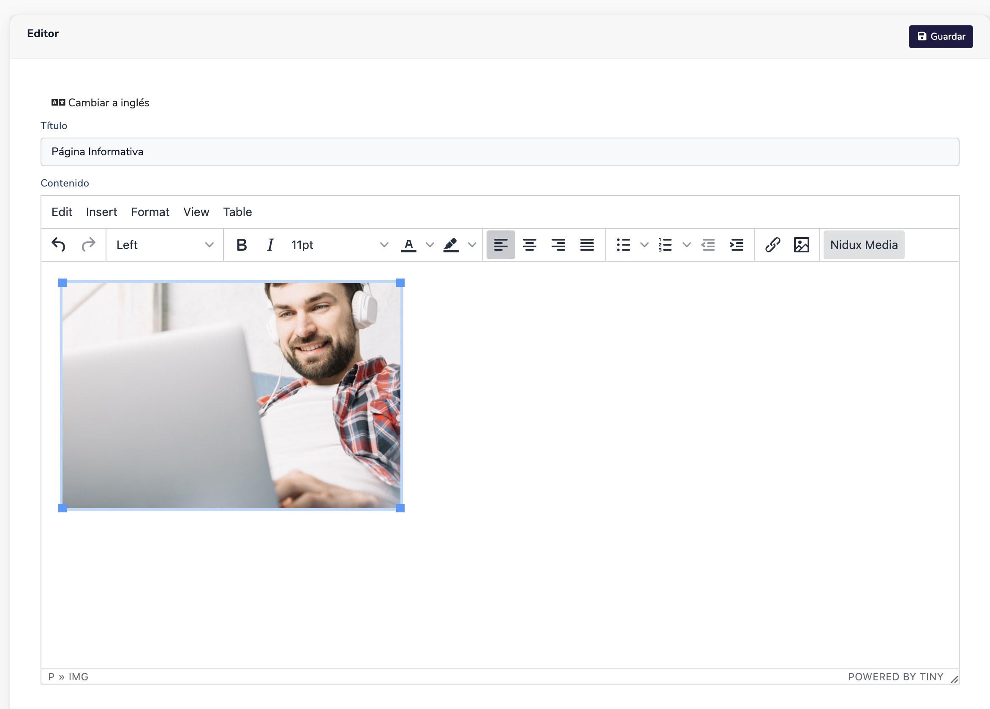Open the Left style dropdown

pos(165,245)
